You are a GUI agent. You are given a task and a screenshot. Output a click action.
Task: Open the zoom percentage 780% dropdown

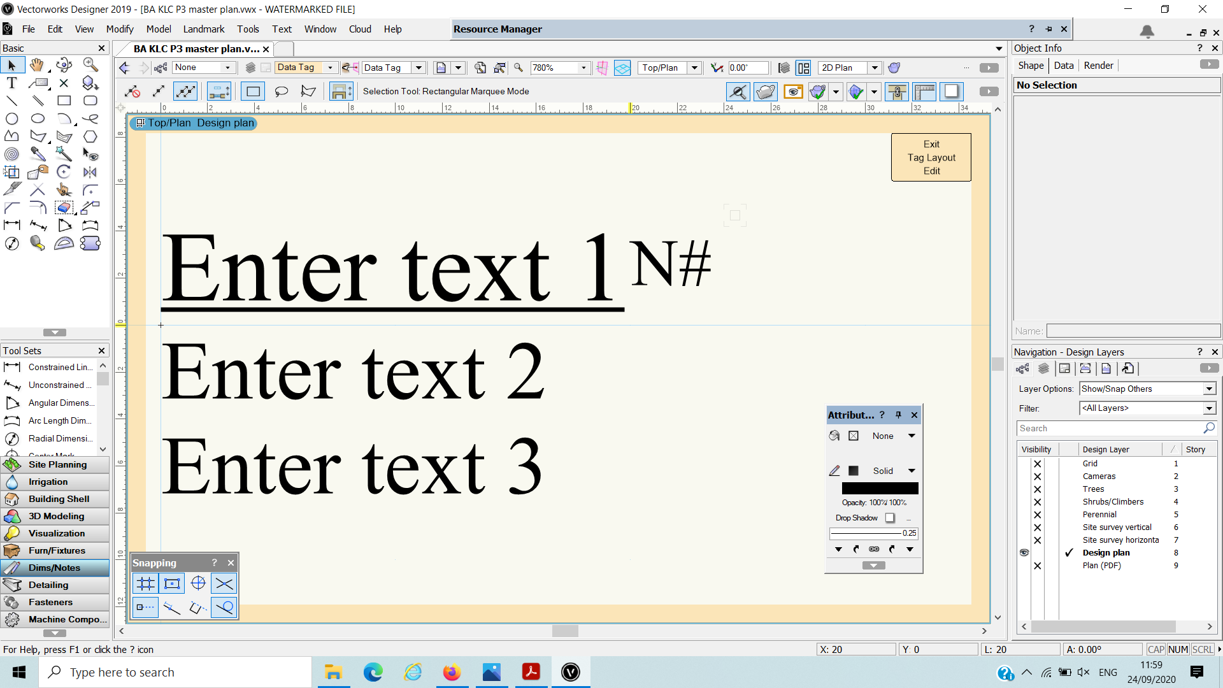click(583, 68)
